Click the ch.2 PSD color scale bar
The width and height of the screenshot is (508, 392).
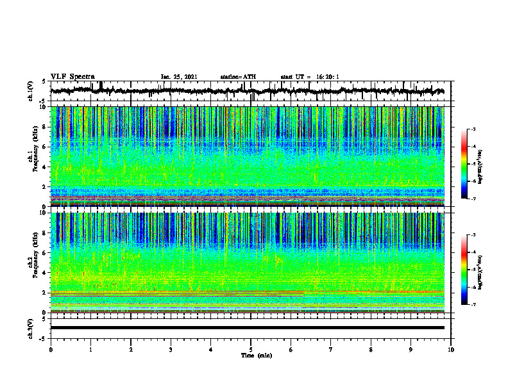click(464, 270)
